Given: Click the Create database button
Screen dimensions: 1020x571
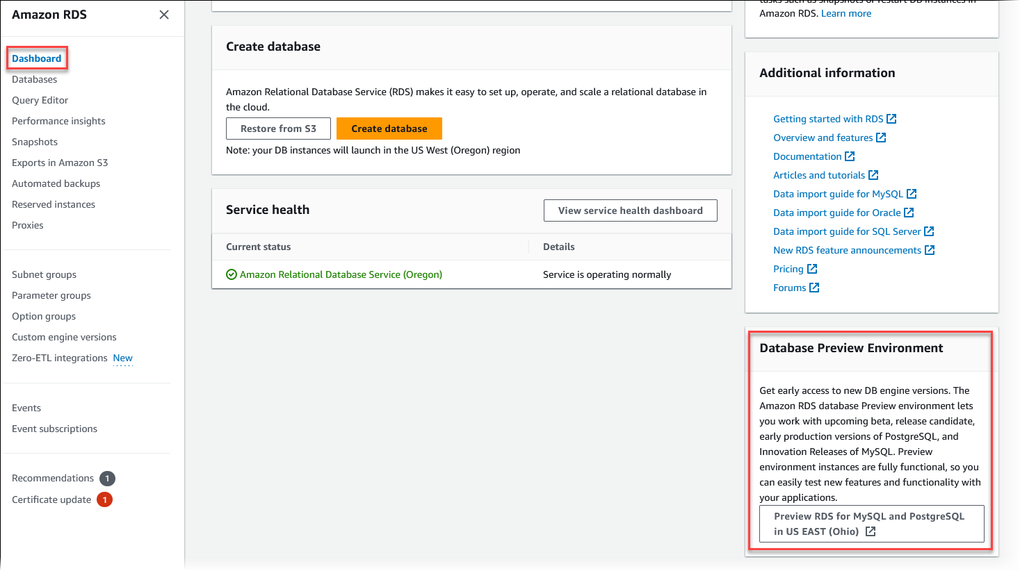Looking at the screenshot, I should click(389, 129).
